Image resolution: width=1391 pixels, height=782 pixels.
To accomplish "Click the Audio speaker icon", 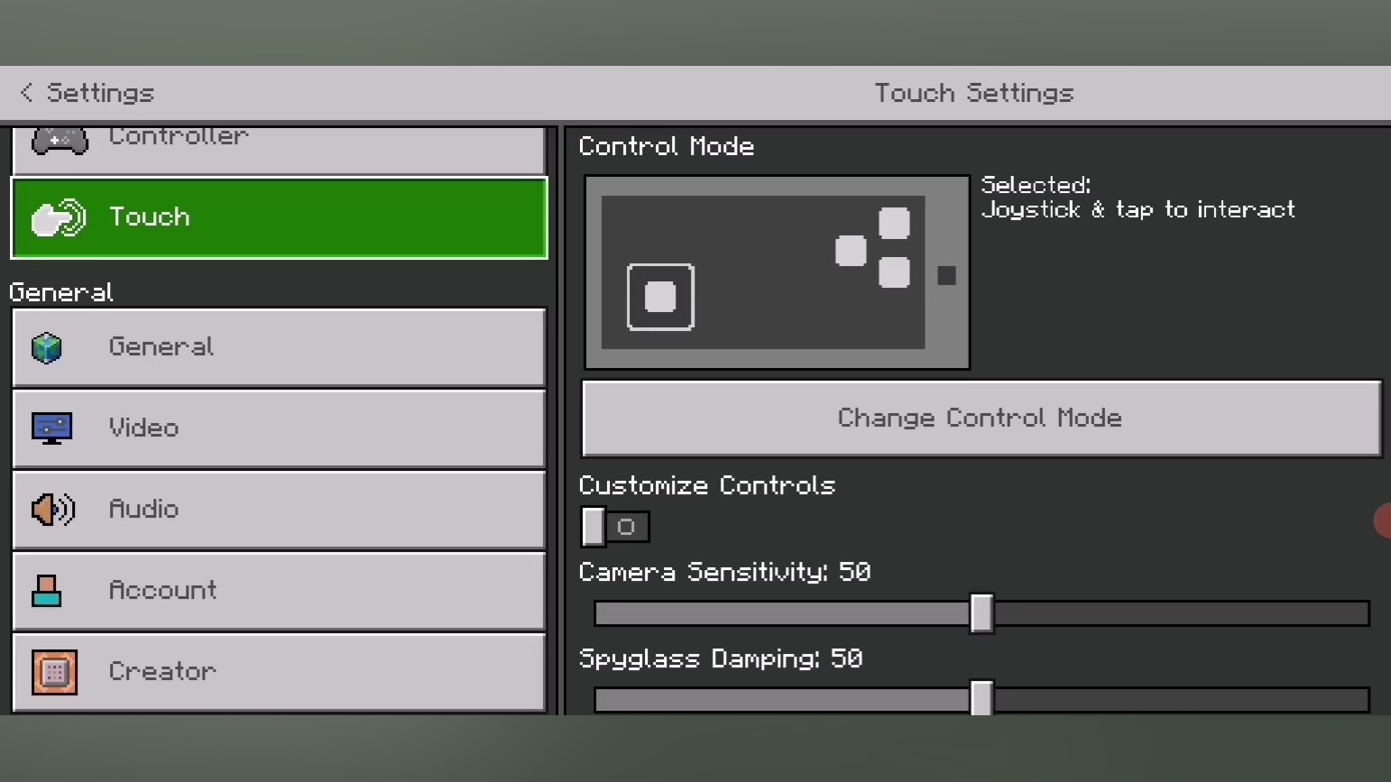I will click(x=53, y=510).
